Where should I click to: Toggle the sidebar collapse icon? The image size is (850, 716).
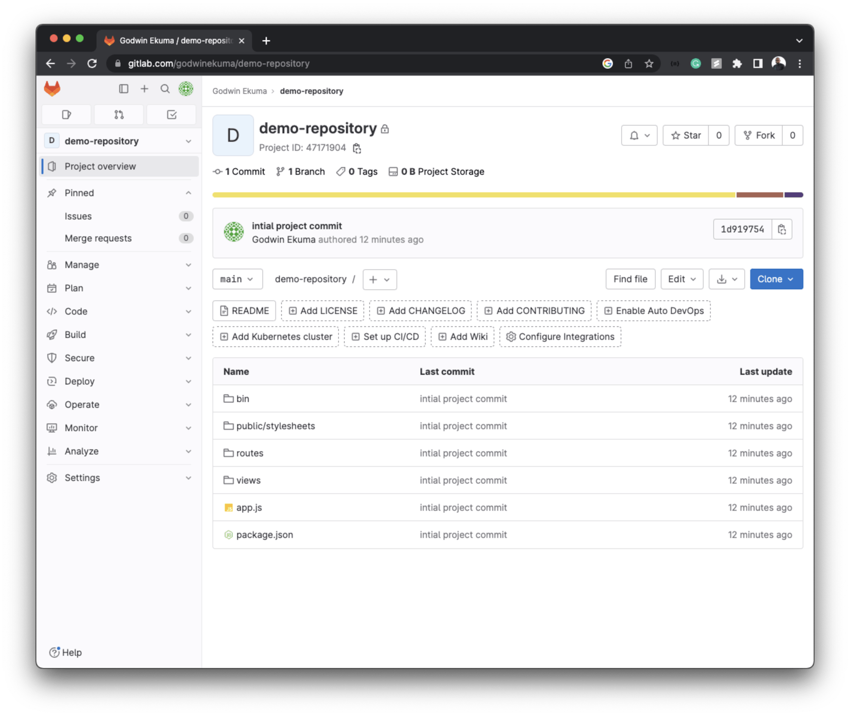[123, 89]
